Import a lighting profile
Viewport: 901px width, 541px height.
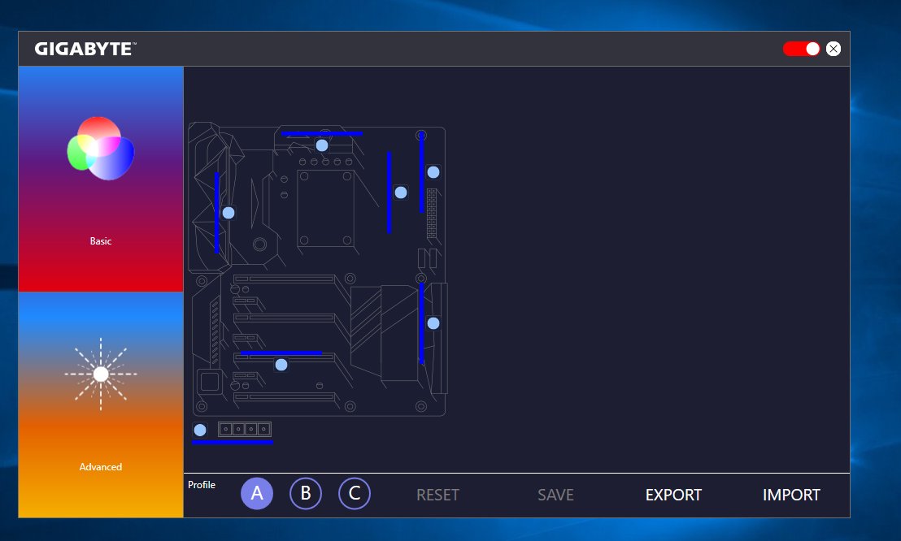pos(791,495)
